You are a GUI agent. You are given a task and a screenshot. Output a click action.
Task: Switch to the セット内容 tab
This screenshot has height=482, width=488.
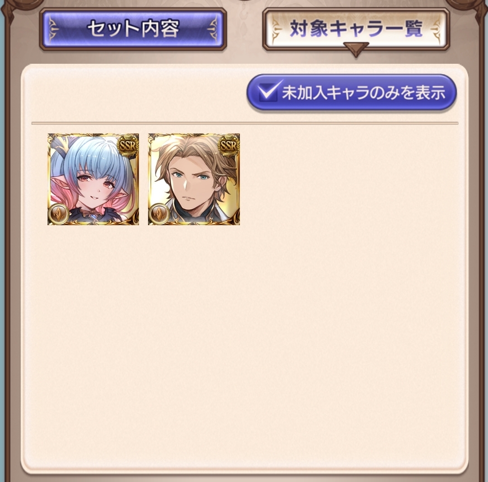click(133, 29)
